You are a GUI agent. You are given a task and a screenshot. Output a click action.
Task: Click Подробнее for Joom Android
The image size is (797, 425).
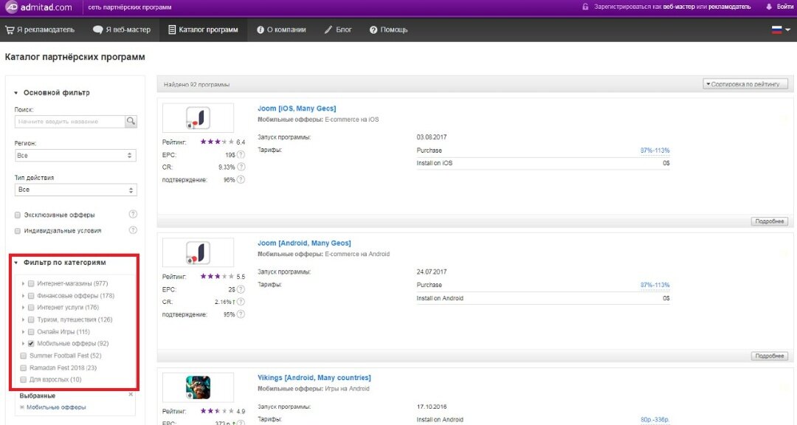tap(770, 356)
